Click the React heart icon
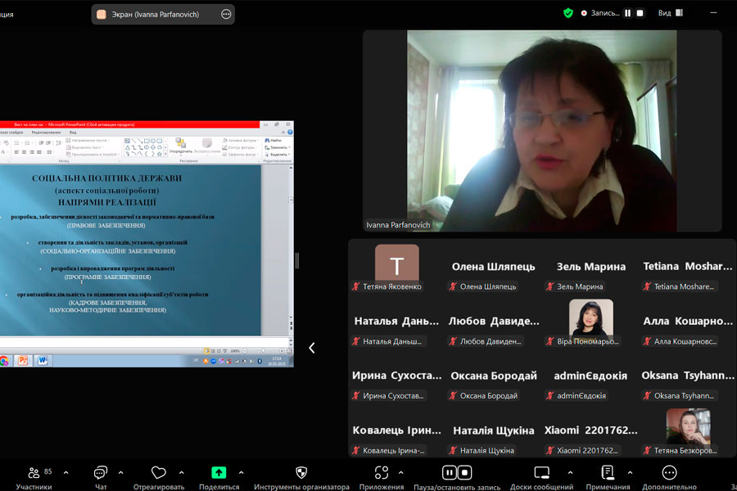 click(158, 473)
